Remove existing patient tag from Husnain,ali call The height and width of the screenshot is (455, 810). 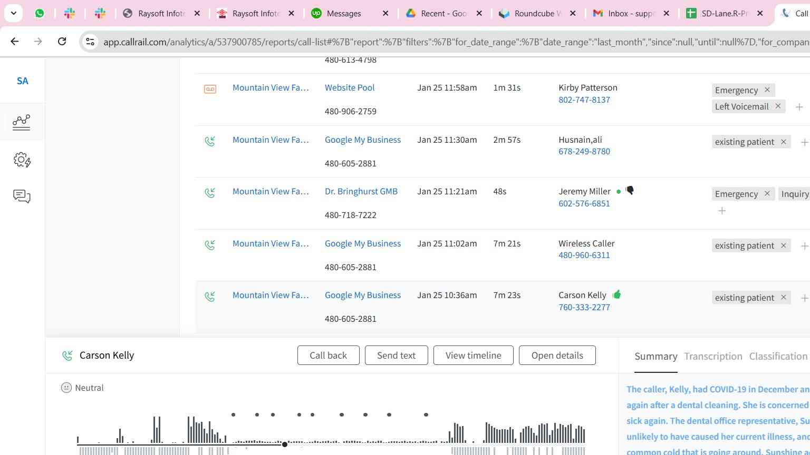784,142
